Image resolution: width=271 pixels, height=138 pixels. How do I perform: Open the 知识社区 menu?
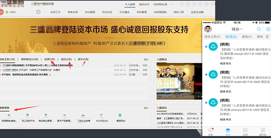[x=107, y=12]
